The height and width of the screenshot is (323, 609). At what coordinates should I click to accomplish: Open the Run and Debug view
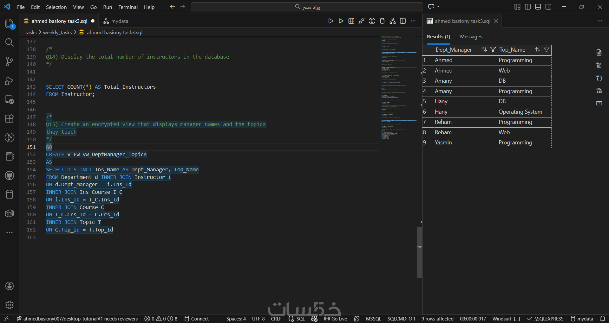click(x=9, y=81)
